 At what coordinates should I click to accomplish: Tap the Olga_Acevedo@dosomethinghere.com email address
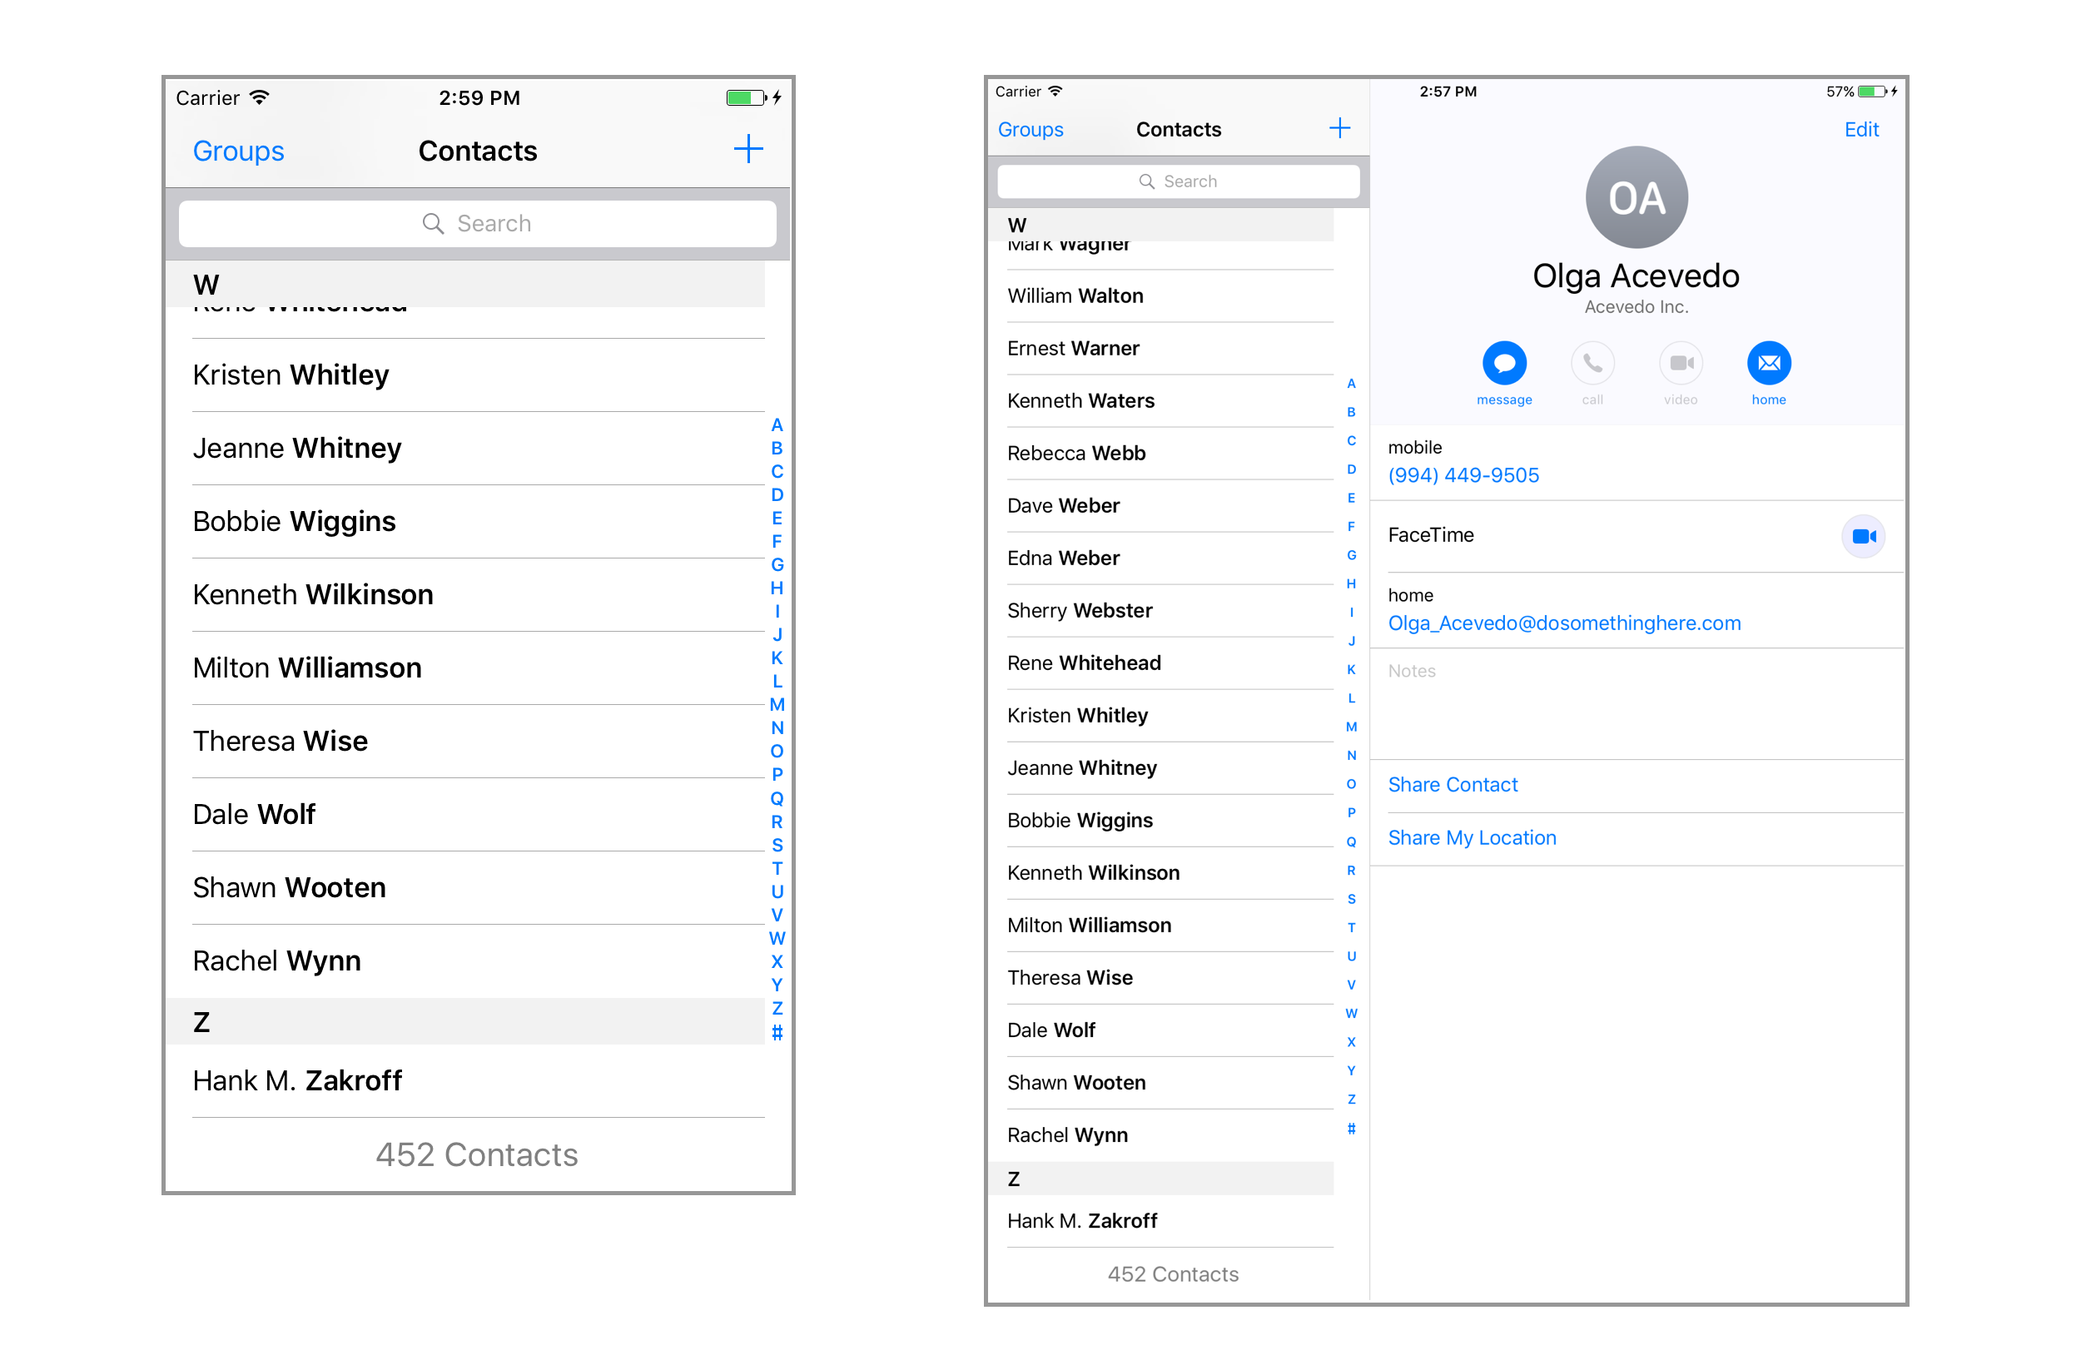pos(1564,623)
